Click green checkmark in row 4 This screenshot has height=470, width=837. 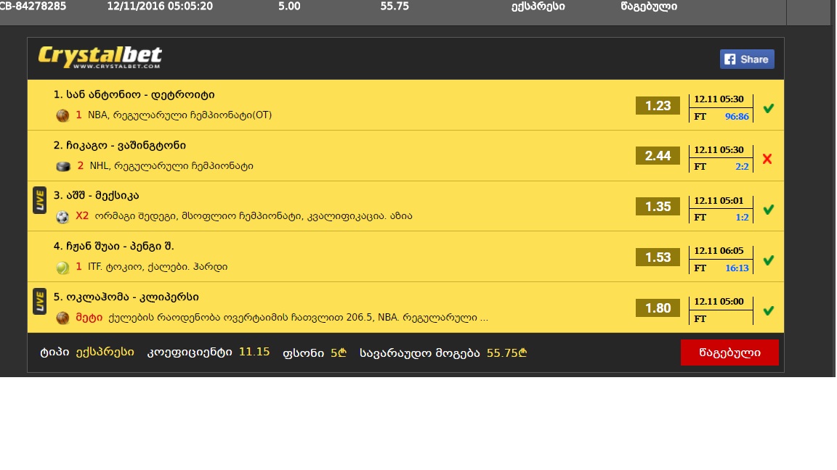click(768, 260)
